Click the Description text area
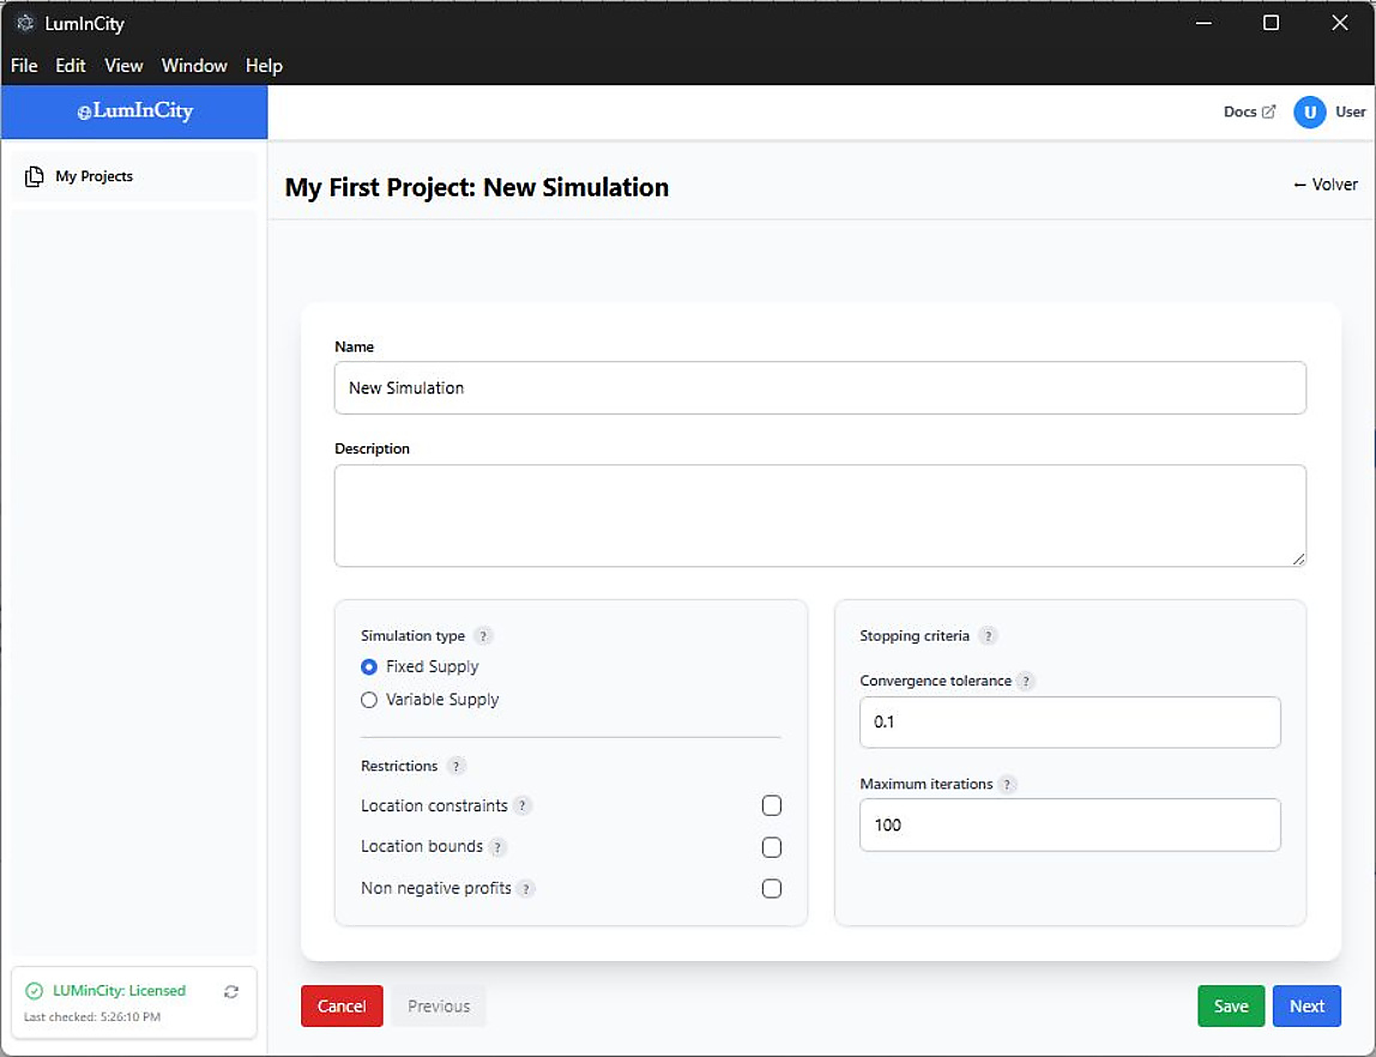This screenshot has width=1376, height=1057. [x=820, y=516]
